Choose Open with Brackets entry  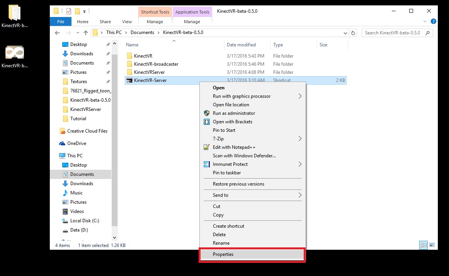(232, 122)
